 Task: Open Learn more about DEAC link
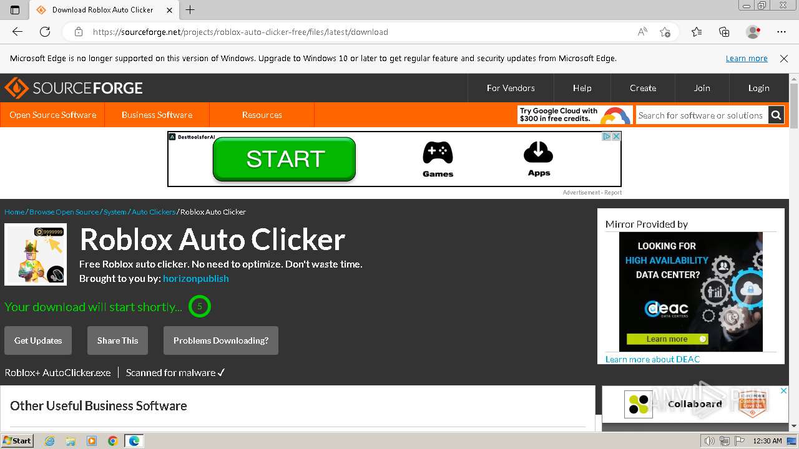click(x=652, y=359)
